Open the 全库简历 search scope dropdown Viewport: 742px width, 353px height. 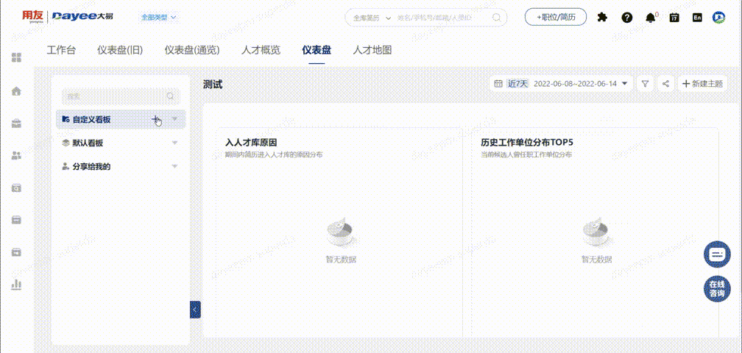(x=372, y=18)
